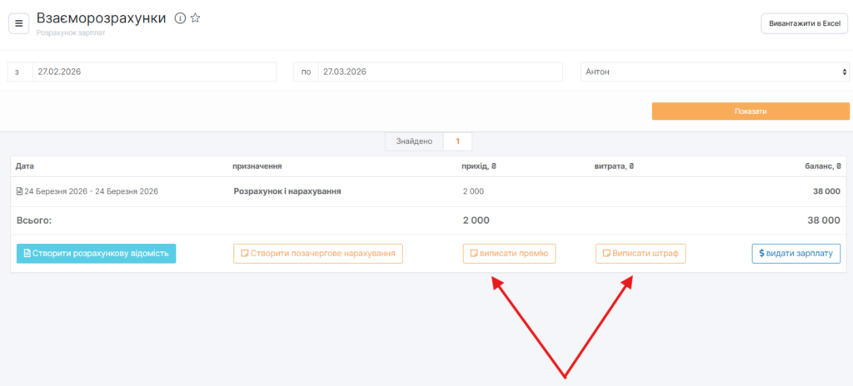Open the hamburger menu button
This screenshot has width=853, height=386.
pyautogui.click(x=19, y=23)
